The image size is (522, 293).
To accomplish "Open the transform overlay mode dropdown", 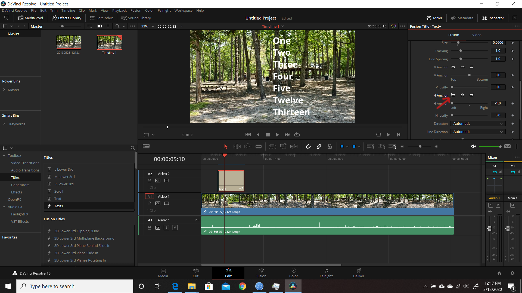I will tap(153, 135).
